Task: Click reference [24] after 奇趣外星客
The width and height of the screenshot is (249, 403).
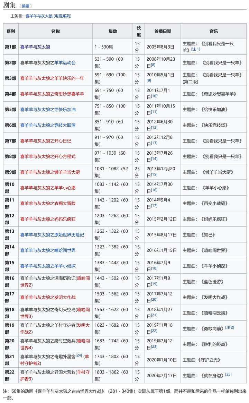Action: [79, 355]
